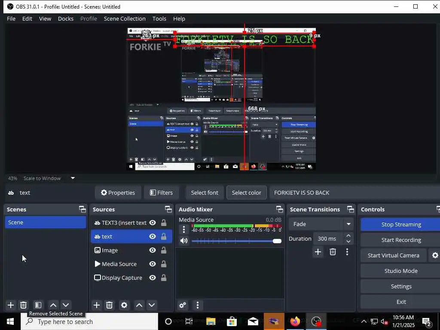This screenshot has height=330, width=440.
Task: Open Task View on taskbar
Action: [x=189, y=321]
